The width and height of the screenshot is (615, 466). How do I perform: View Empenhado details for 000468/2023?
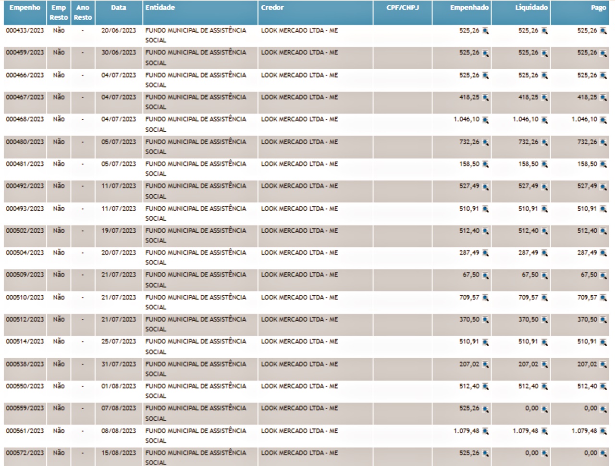[485, 120]
